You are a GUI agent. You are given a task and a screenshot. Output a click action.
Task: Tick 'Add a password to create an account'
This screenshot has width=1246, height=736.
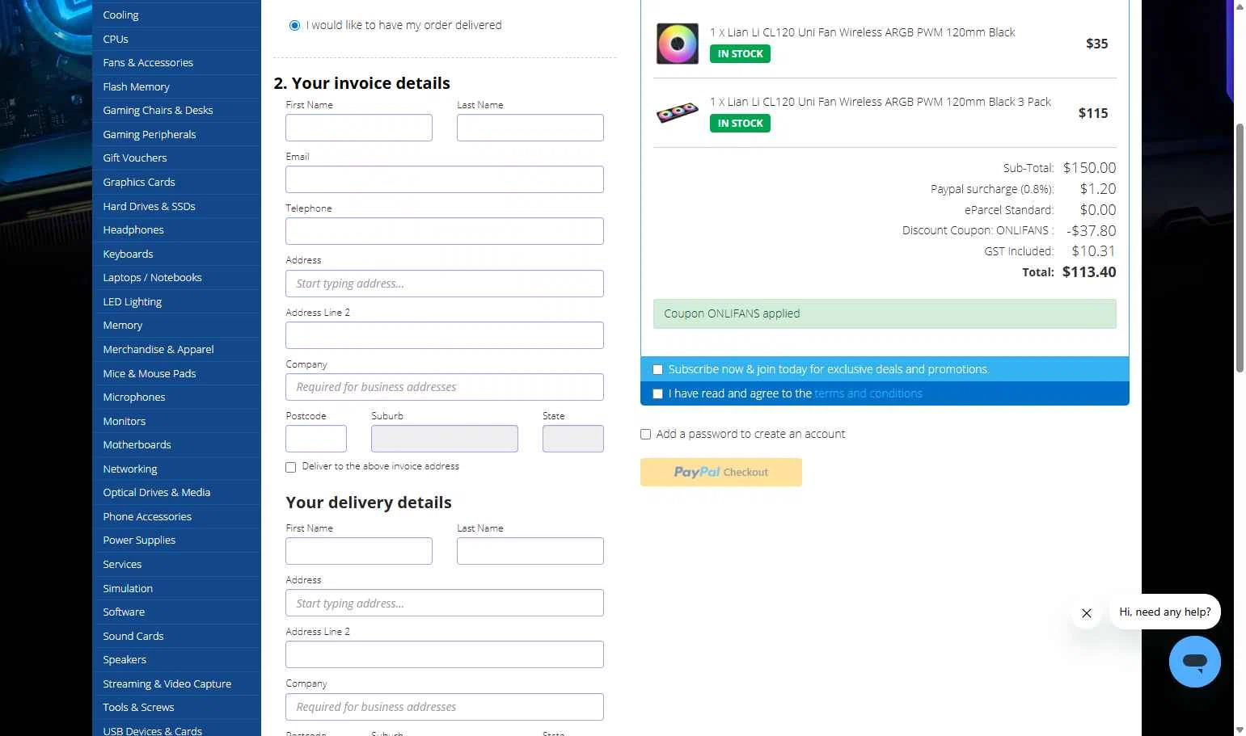[645, 434]
